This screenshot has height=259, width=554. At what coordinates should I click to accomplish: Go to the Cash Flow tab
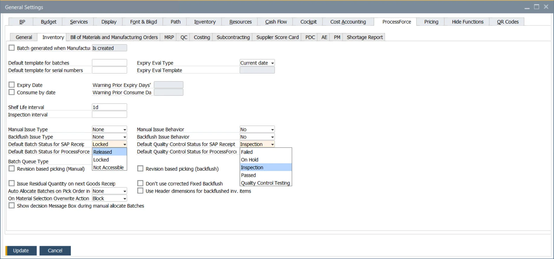click(276, 22)
